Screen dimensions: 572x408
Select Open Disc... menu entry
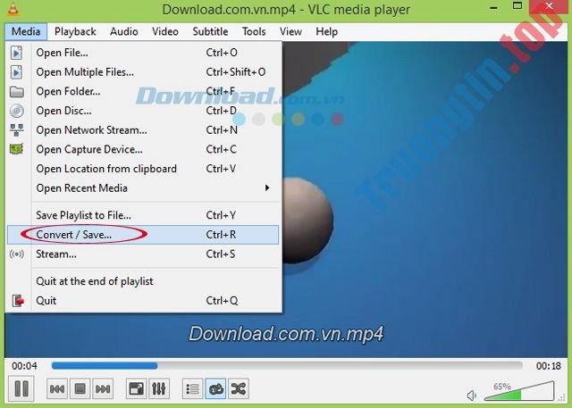pyautogui.click(x=143, y=111)
